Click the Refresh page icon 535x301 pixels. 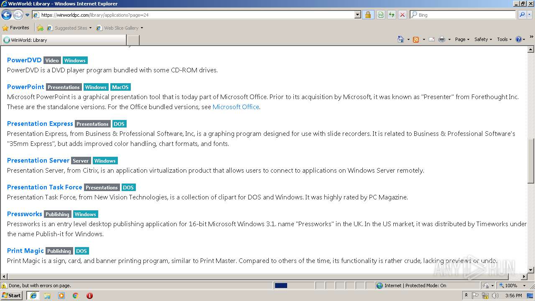392,15
